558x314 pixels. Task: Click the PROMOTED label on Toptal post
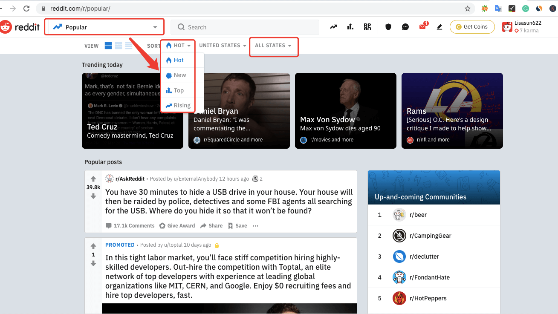tap(120, 245)
